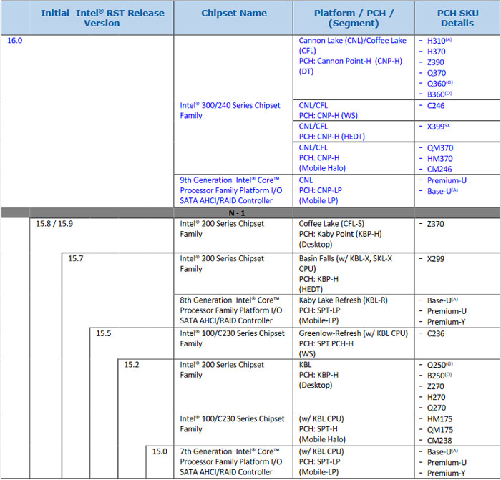
Task: Click the 'Chipset Name' column header
Action: (x=234, y=13)
